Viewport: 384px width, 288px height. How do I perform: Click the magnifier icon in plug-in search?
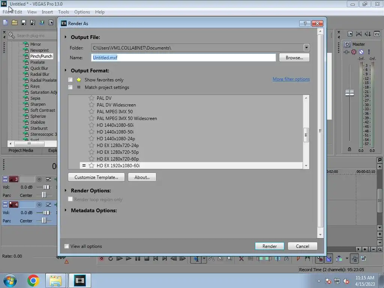tap(11, 35)
